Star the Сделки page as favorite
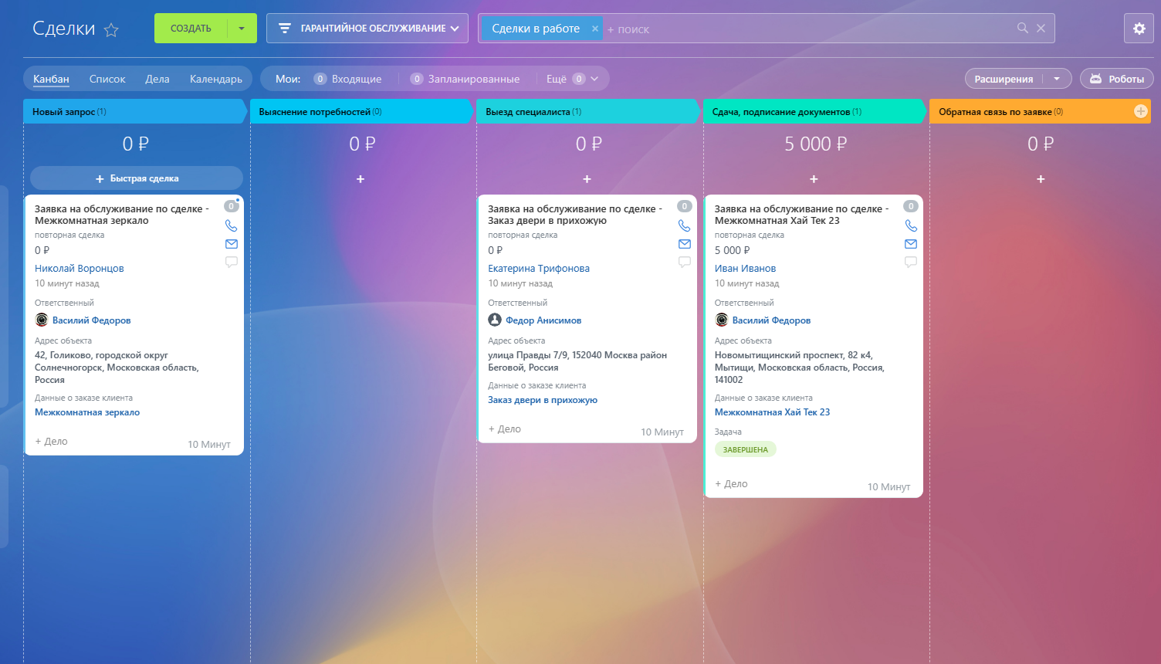 pos(111,30)
